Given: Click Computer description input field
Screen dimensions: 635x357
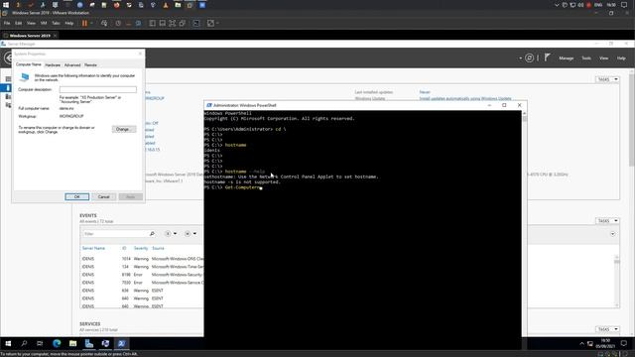Looking at the screenshot, I should (98, 89).
